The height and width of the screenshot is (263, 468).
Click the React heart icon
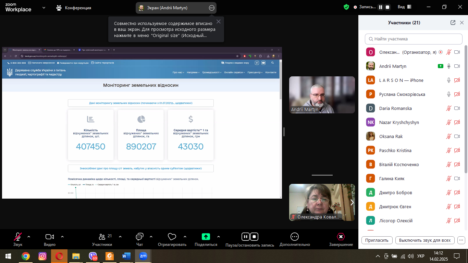172,237
